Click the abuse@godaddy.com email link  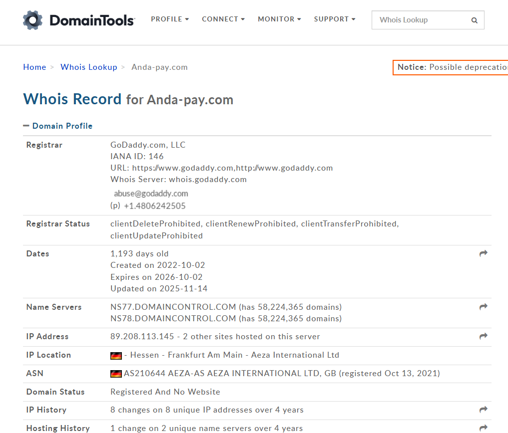pos(151,194)
